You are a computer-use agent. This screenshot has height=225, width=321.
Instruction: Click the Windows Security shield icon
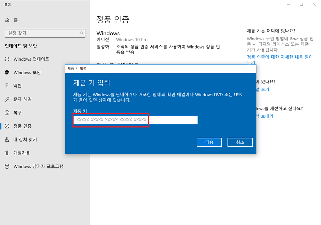coord(7,72)
